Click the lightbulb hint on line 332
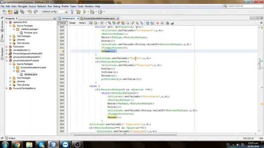 pyautogui.click(x=63, y=51)
